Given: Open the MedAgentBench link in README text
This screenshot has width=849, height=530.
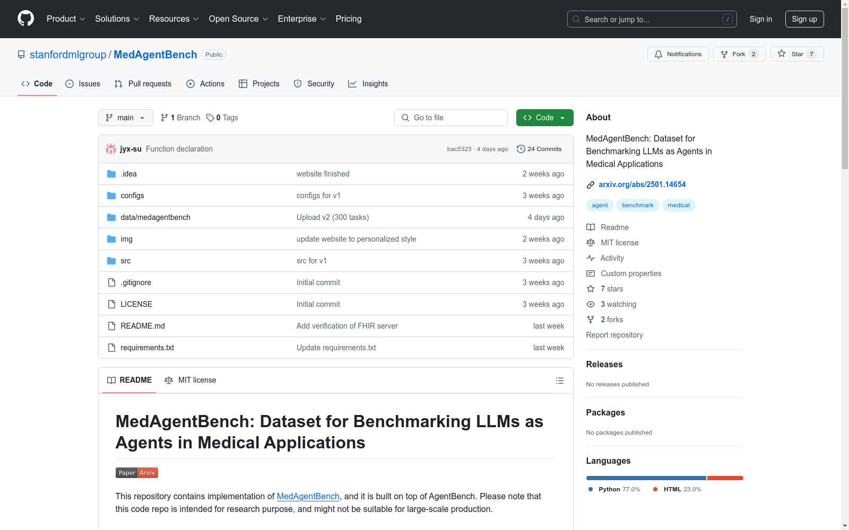Looking at the screenshot, I should [308, 496].
